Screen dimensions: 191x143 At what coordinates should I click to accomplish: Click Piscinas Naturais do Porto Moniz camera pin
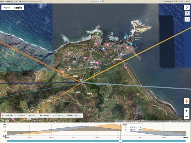125,38
